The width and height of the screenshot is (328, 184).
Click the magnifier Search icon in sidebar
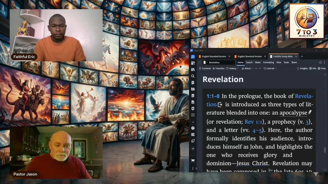point(193,76)
